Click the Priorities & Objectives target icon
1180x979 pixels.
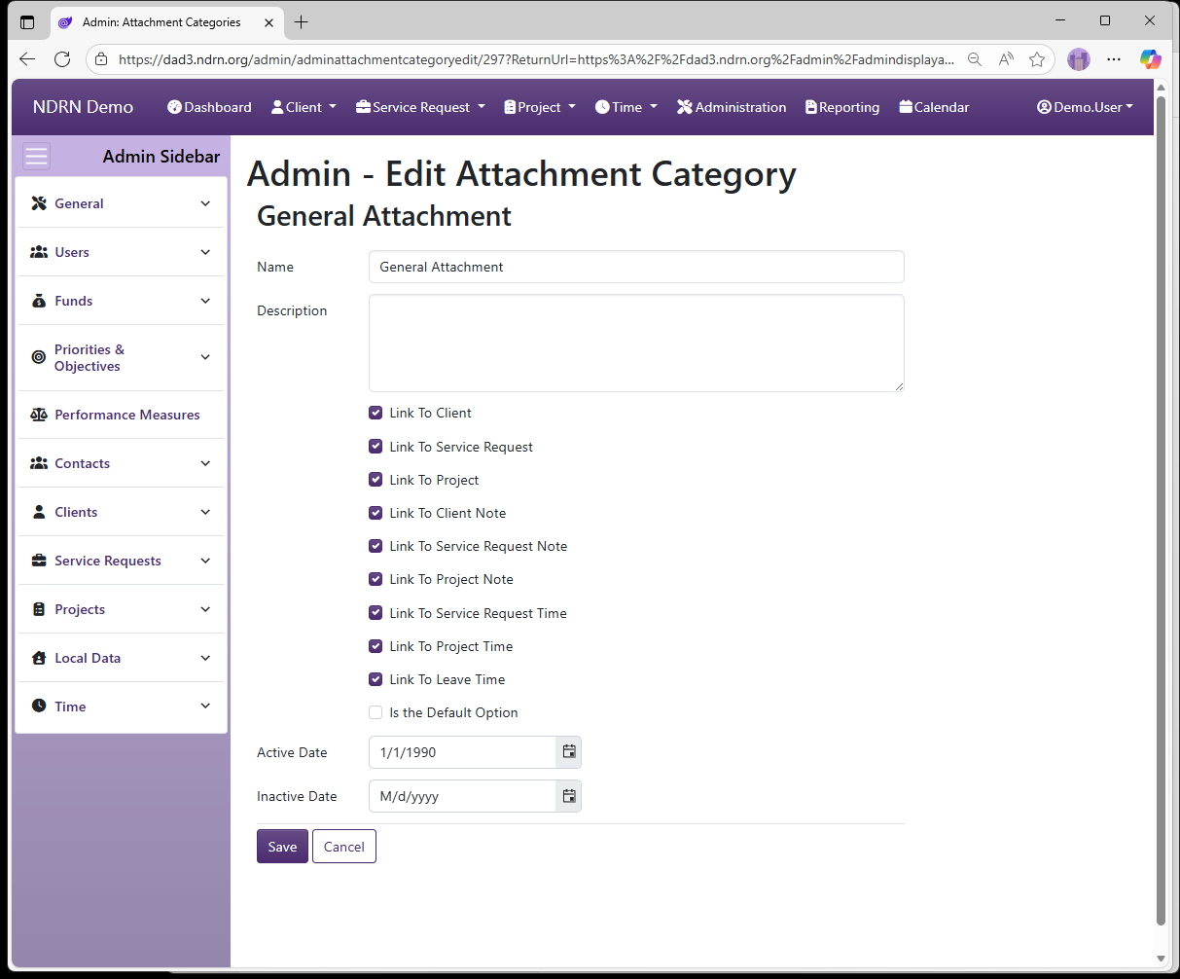(x=39, y=357)
